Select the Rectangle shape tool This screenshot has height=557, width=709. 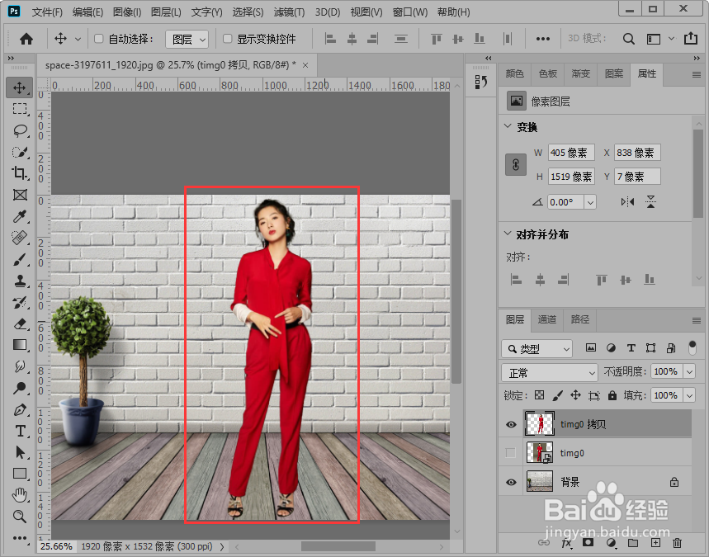(20, 474)
